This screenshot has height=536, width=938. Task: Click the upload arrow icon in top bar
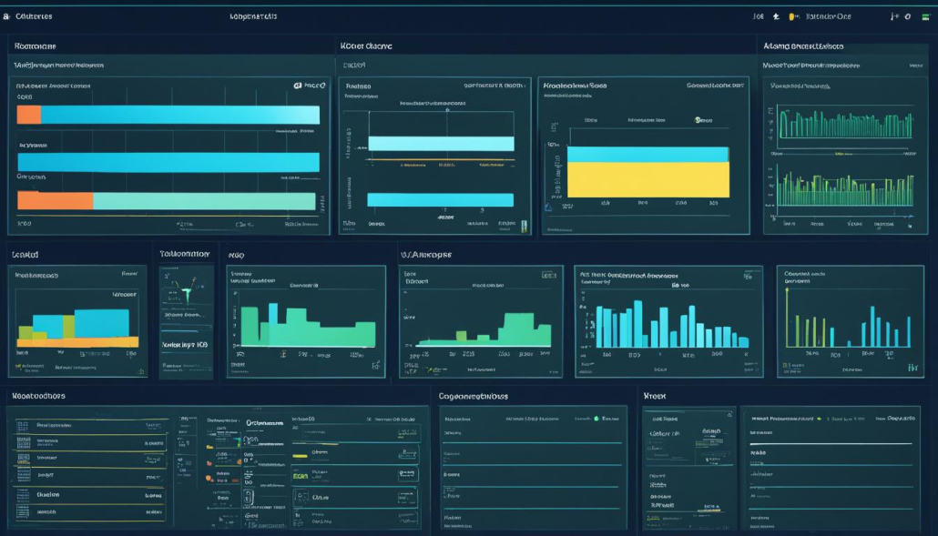(777, 16)
